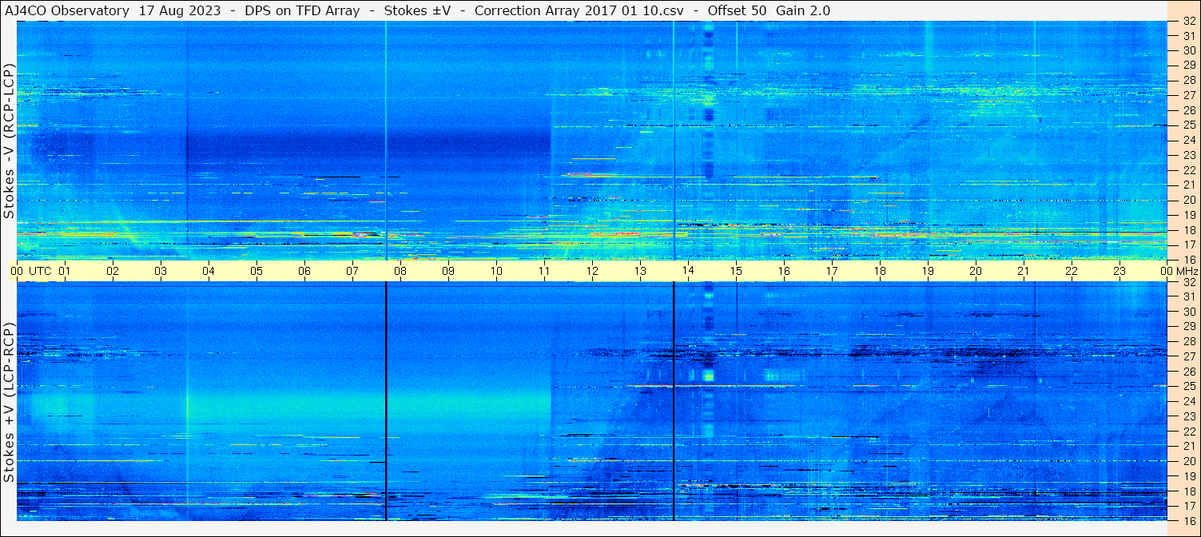Click the '00 MHz' label ending the time axis
Viewport: 1201px width, 537px height.
pos(1179,271)
